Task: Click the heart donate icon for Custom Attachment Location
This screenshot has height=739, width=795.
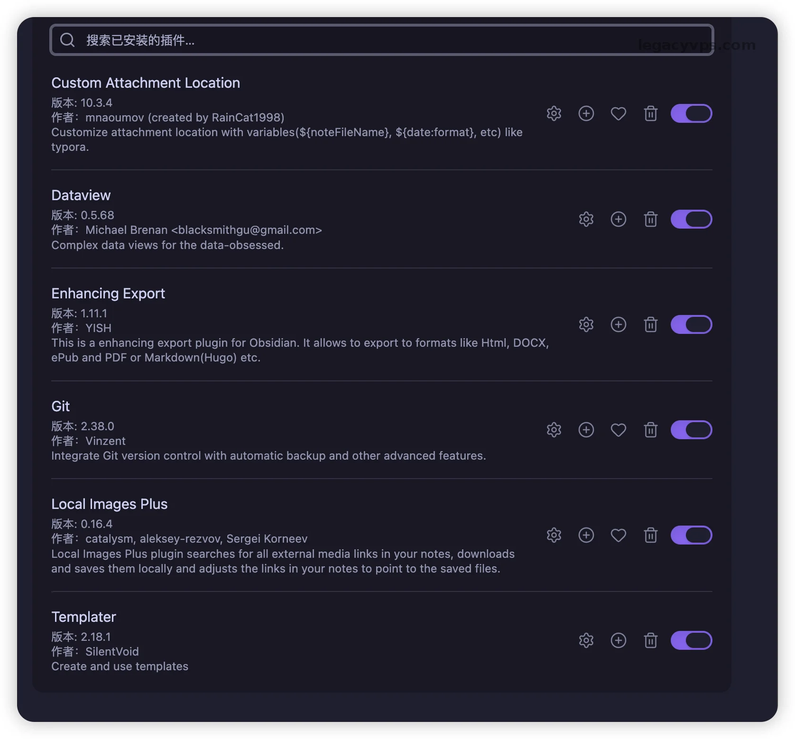Action: [x=618, y=113]
